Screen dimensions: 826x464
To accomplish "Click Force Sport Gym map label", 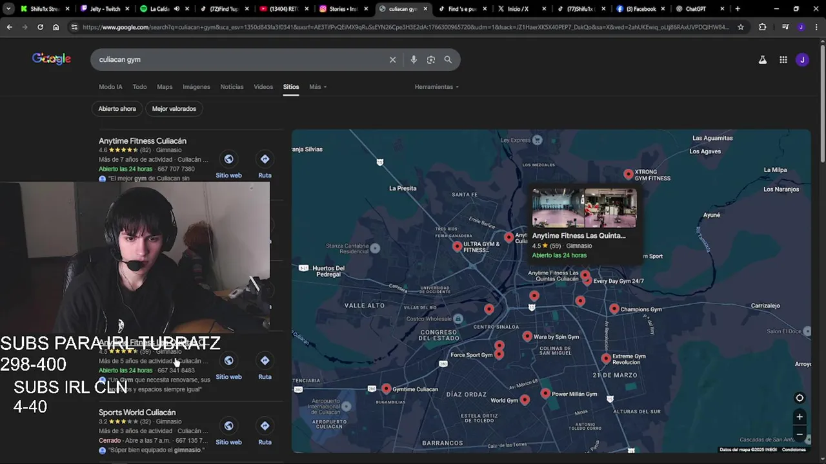I will (x=472, y=355).
